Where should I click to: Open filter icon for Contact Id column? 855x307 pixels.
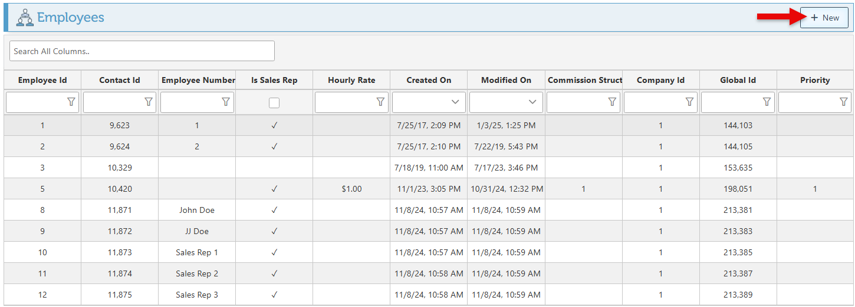149,102
